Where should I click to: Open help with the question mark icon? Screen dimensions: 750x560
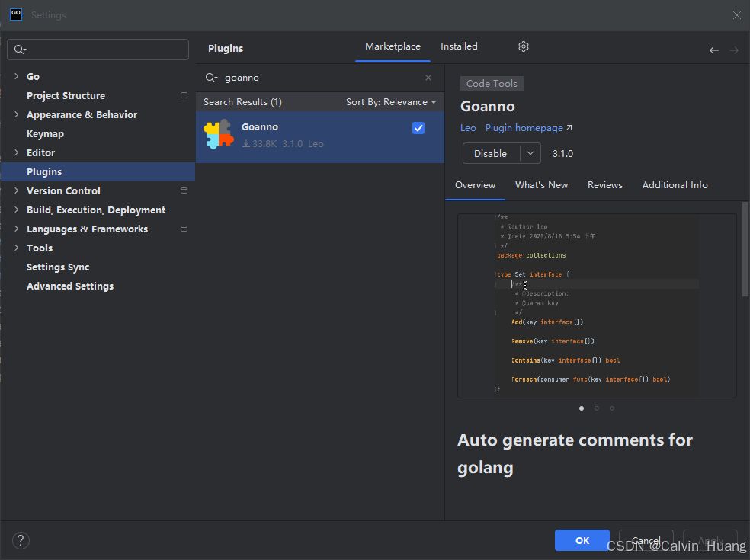(21, 540)
